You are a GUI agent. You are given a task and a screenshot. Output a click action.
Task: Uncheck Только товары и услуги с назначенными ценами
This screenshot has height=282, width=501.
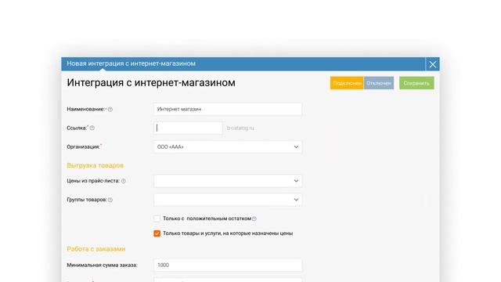(x=157, y=233)
